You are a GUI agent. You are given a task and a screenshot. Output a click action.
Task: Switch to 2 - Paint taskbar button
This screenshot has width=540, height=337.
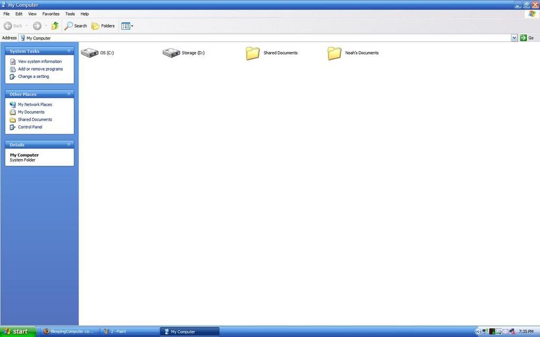pos(130,332)
